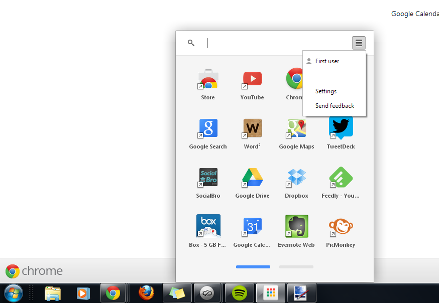Image resolution: width=439 pixels, height=303 pixels.
Task: Select Settings from the menu
Action: coord(325,91)
